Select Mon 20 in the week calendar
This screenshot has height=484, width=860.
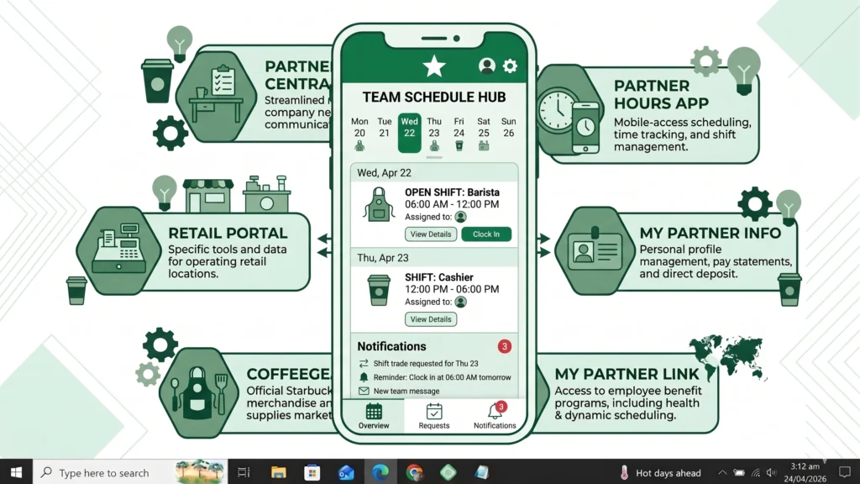tap(359, 134)
